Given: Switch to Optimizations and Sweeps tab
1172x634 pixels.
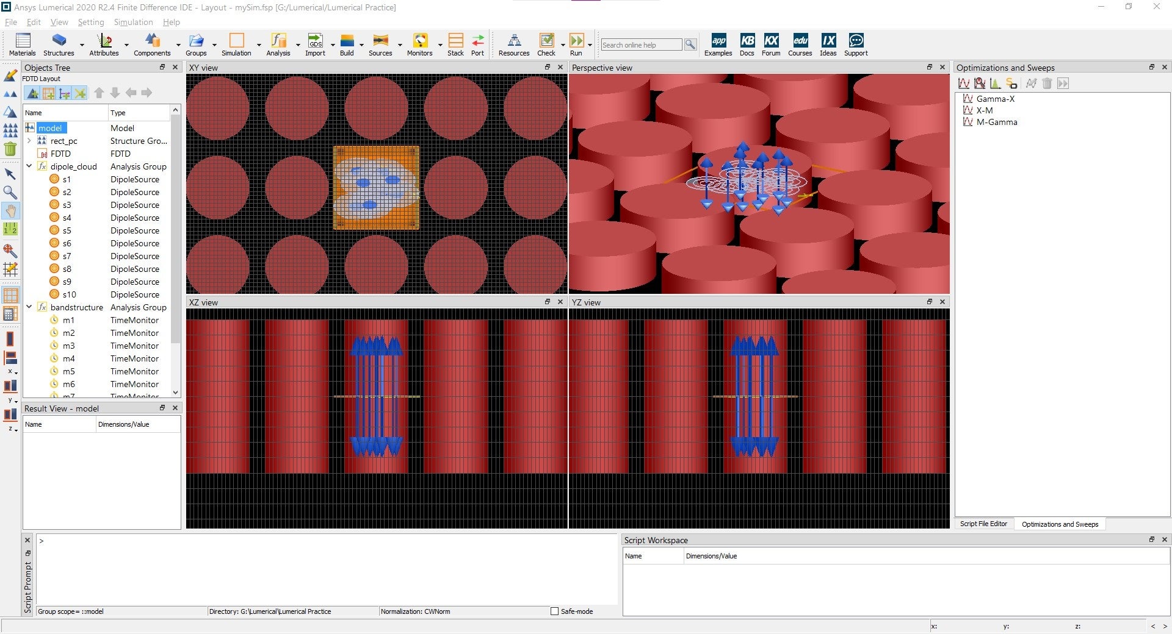Looking at the screenshot, I should [1060, 524].
